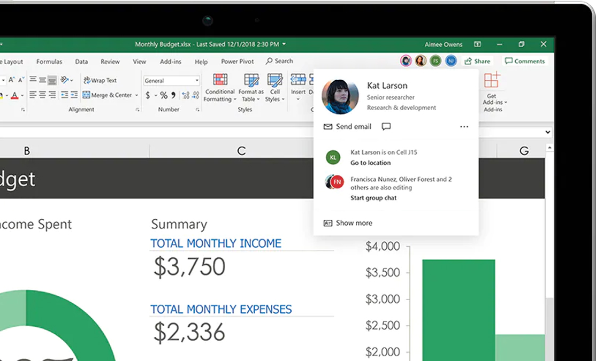This screenshot has height=361, width=596.
Task: Increase decimal places
Action: (x=186, y=95)
